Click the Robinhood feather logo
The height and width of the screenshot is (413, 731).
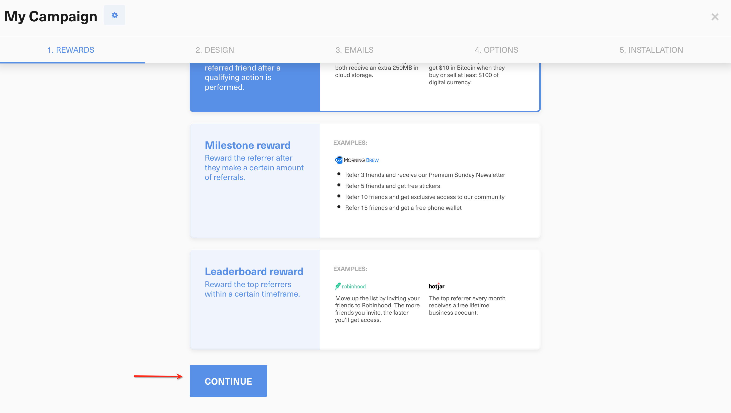338,286
